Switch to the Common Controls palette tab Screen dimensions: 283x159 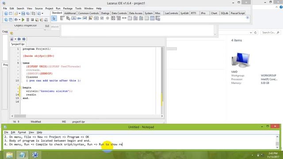pos(88,13)
